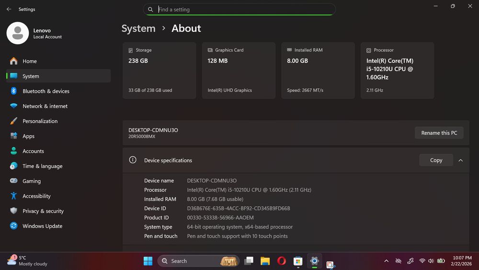The width and height of the screenshot is (479, 270).
Task: Open Accessibility settings
Action: pyautogui.click(x=58, y=196)
